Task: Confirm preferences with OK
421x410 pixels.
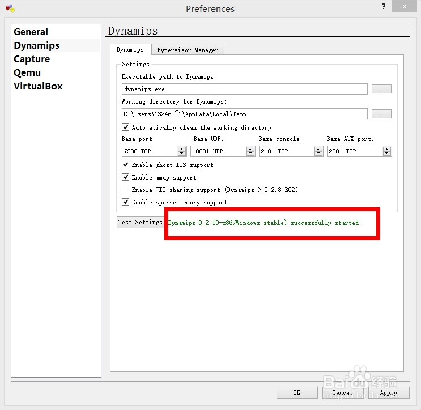Action: point(297,392)
